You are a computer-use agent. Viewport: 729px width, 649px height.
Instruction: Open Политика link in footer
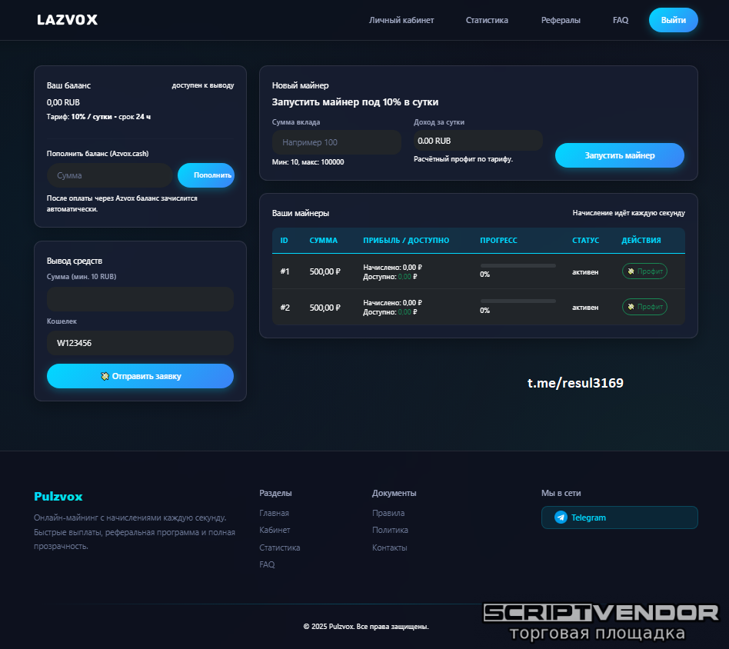click(x=390, y=530)
